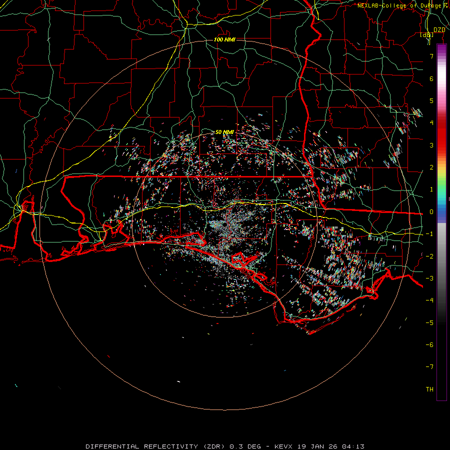Click the scale value -5 label
This screenshot has height=450, width=450.
(429, 323)
